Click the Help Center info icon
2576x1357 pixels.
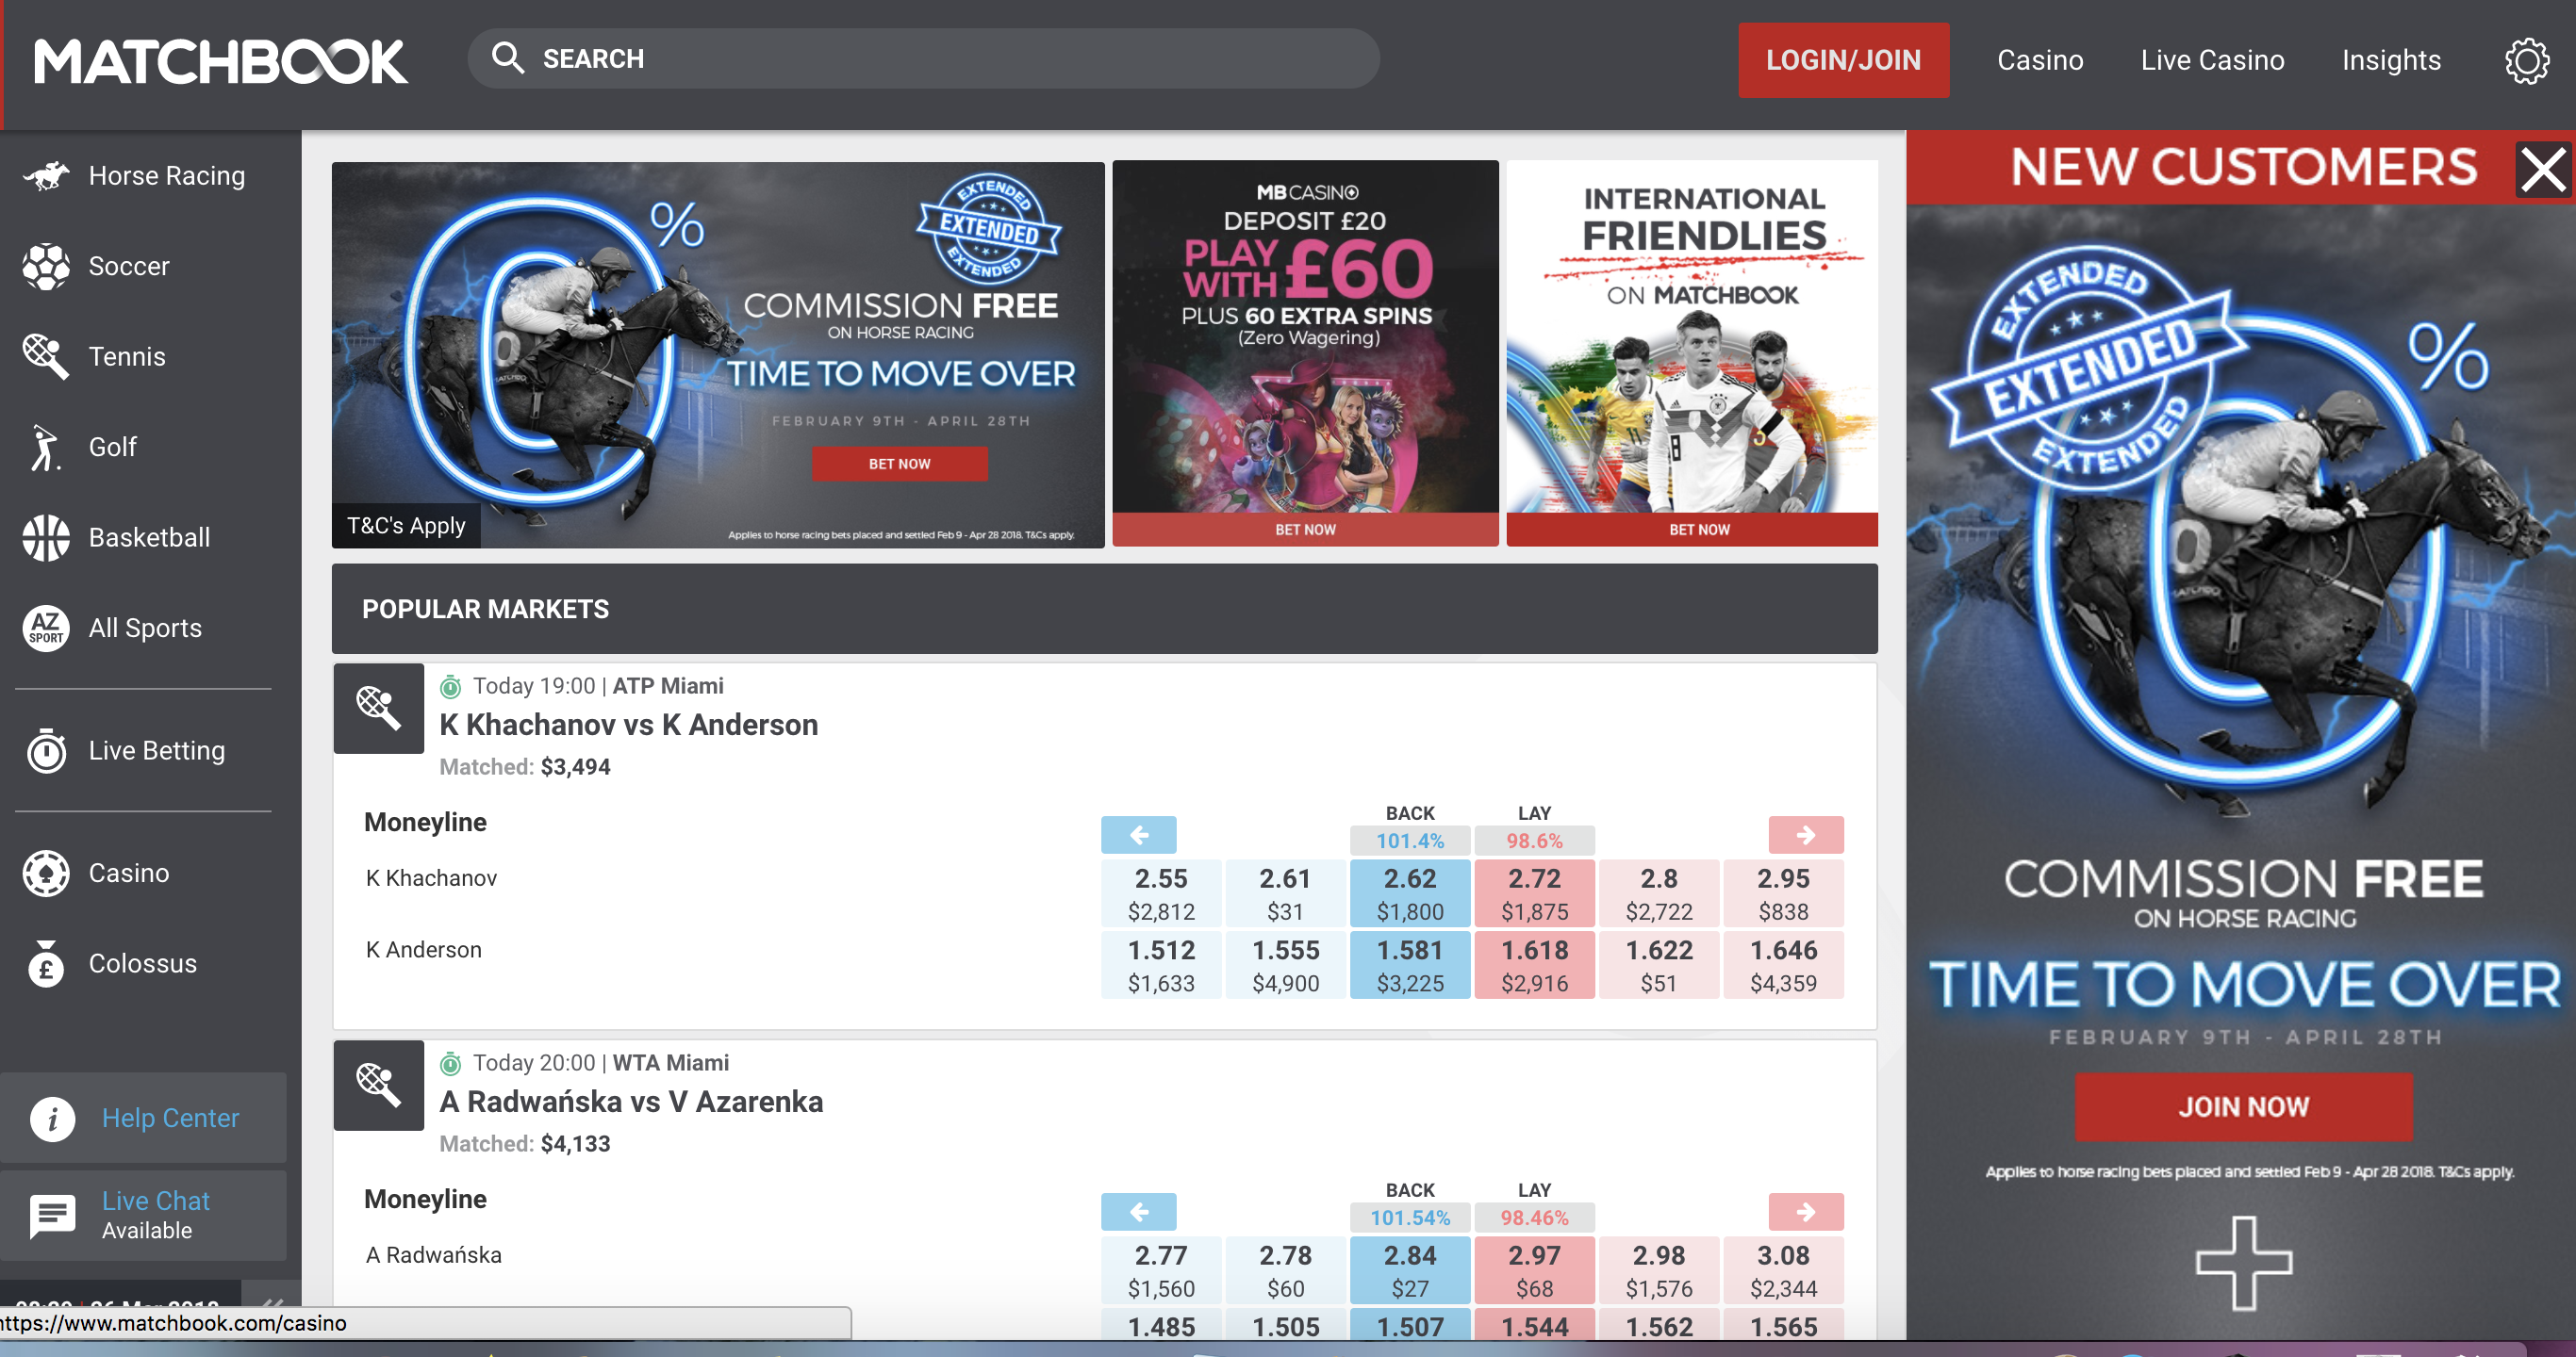[52, 1119]
